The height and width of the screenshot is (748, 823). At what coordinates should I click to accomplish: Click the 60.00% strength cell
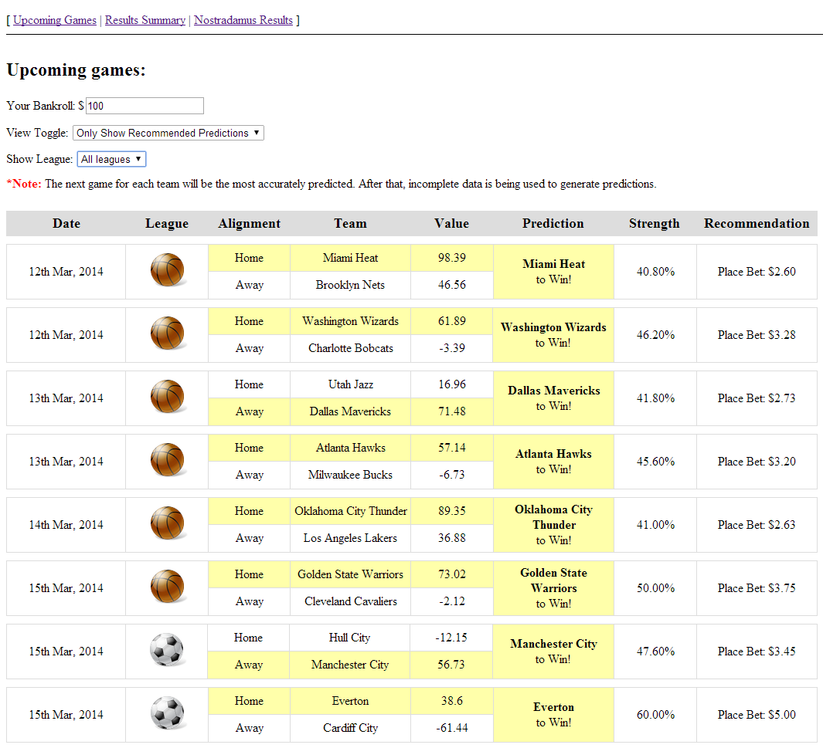pos(655,715)
